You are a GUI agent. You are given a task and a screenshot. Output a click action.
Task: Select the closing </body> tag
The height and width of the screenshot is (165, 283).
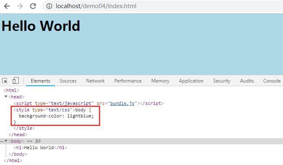point(18,154)
